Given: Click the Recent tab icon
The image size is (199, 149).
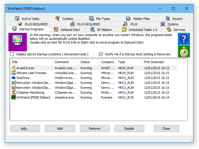Looking at the screenshot, I should pyautogui.click(x=168, y=18).
